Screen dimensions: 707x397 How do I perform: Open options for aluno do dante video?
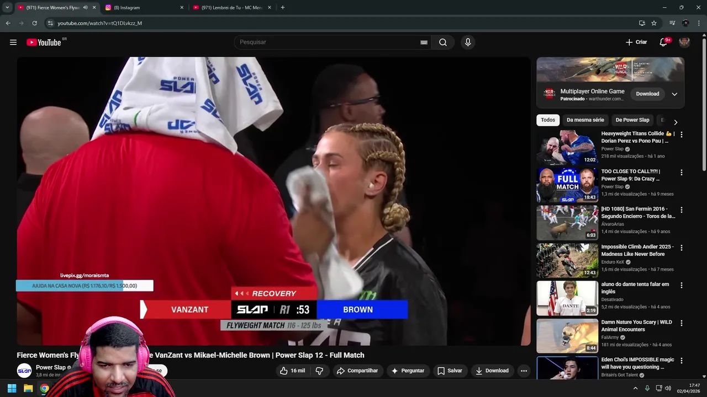pos(681,286)
